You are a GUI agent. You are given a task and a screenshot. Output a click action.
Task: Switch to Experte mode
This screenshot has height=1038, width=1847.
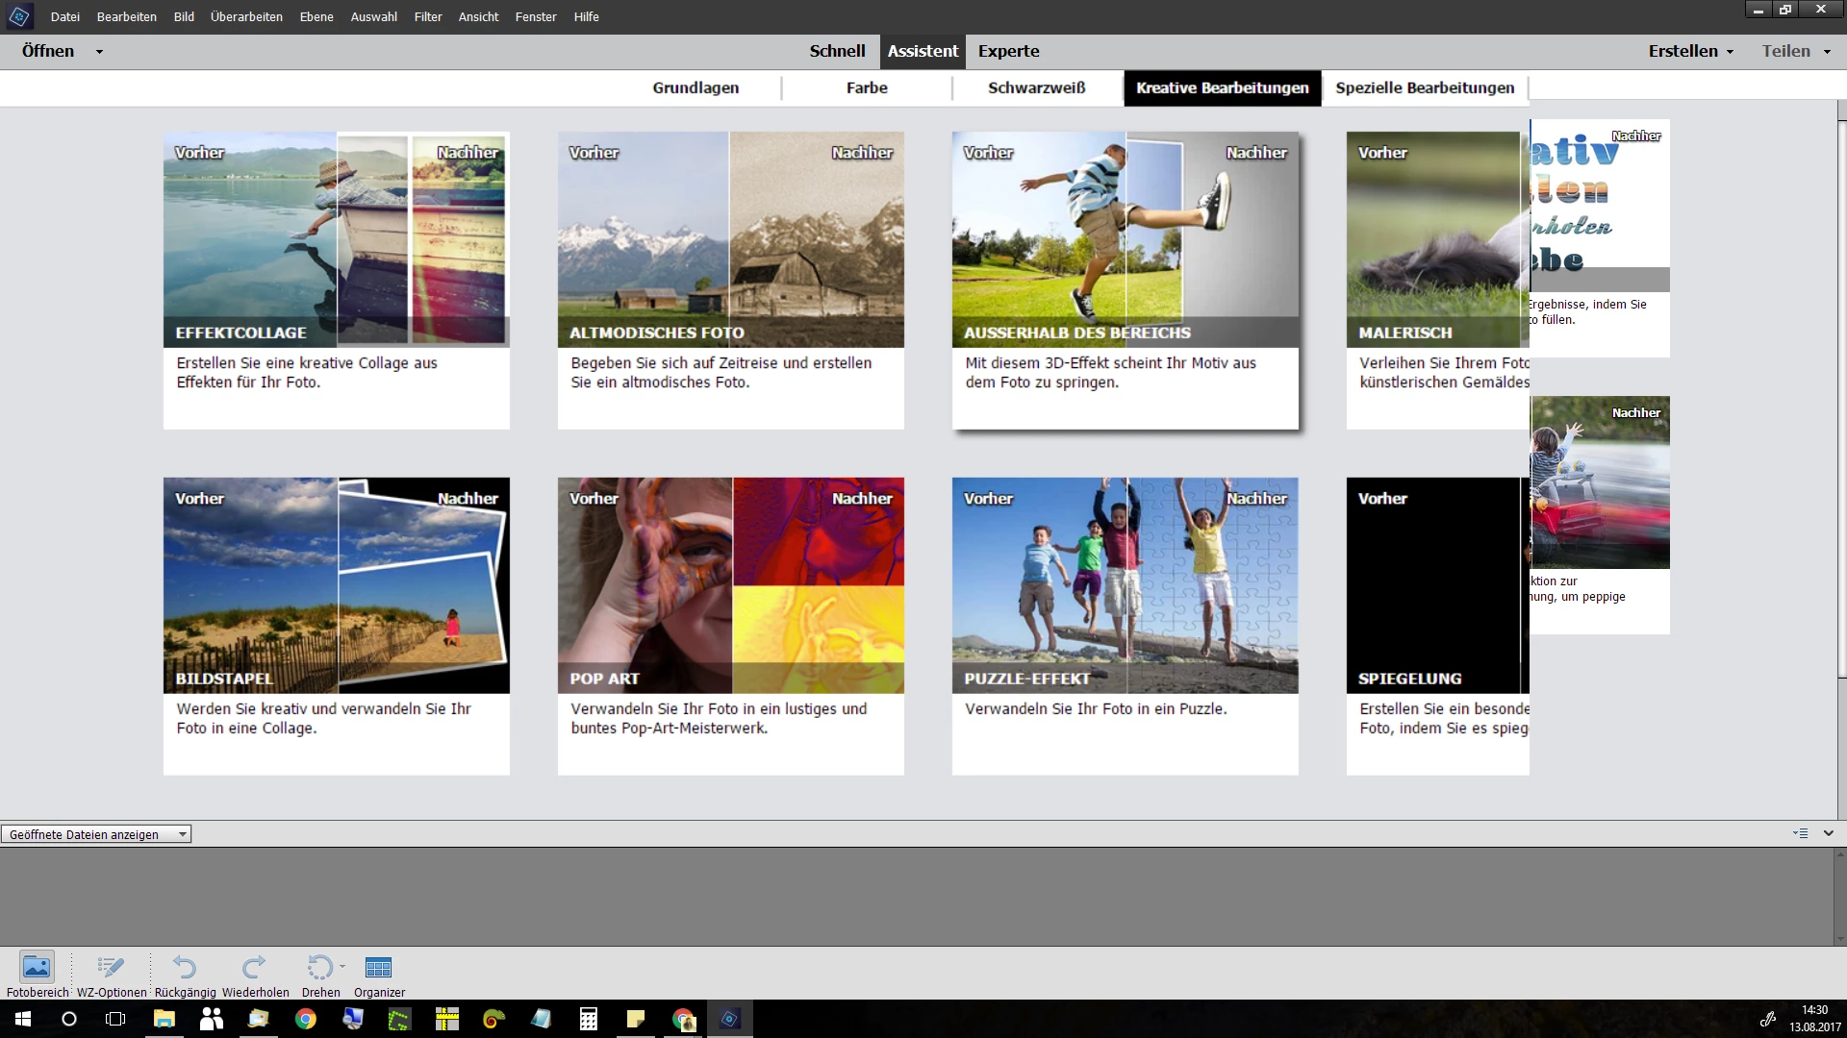(x=1008, y=51)
